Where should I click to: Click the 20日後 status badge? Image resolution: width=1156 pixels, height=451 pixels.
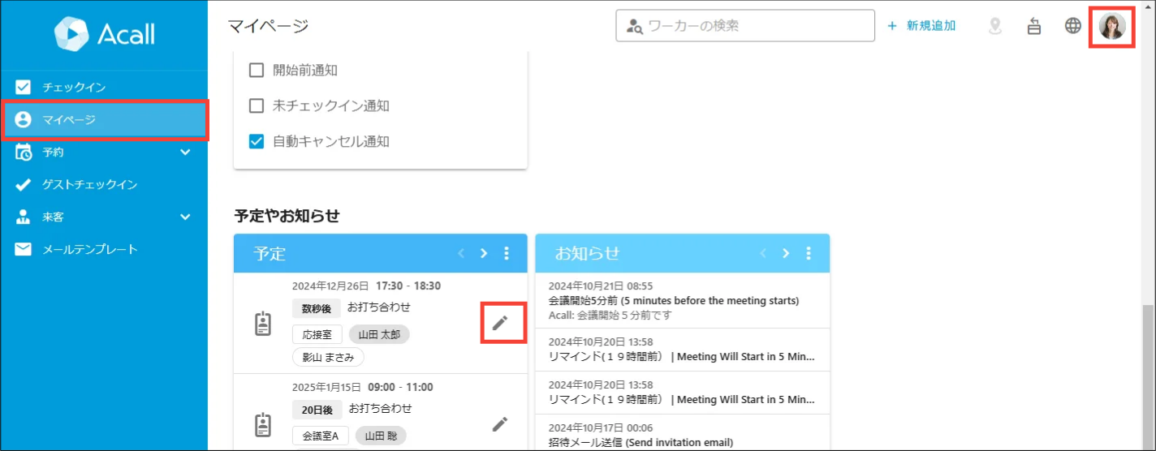[317, 410]
